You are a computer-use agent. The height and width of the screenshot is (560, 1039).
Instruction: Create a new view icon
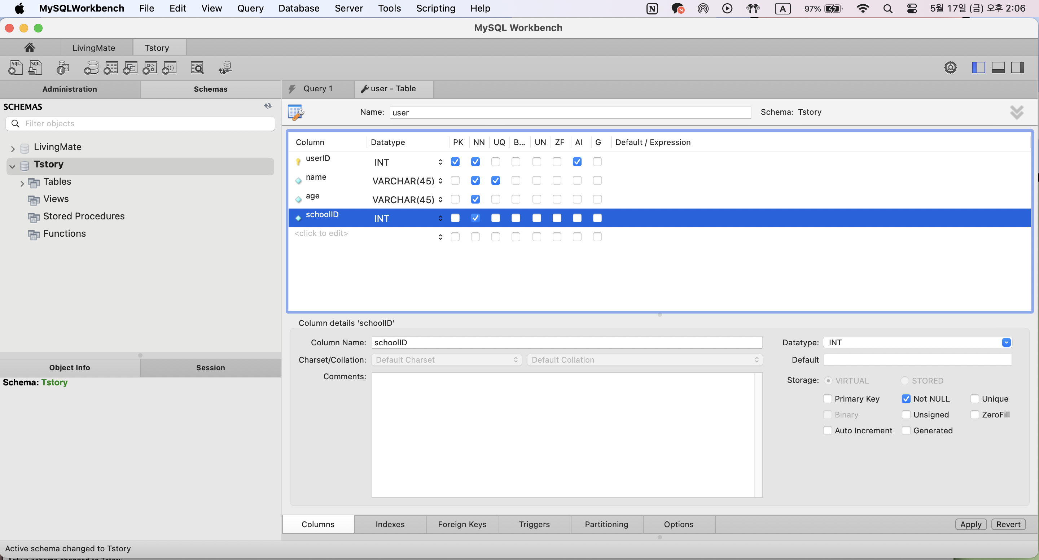coord(130,67)
